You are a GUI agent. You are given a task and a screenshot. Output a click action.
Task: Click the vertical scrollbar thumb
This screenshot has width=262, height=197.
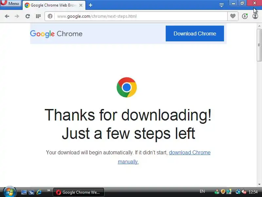[259, 45]
